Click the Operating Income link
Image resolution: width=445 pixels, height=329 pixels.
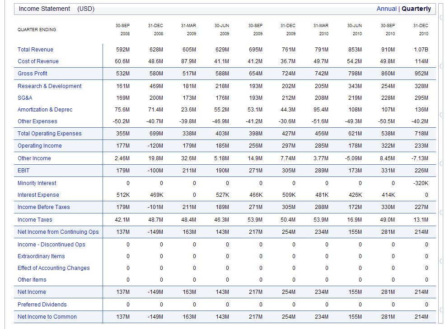point(39,146)
